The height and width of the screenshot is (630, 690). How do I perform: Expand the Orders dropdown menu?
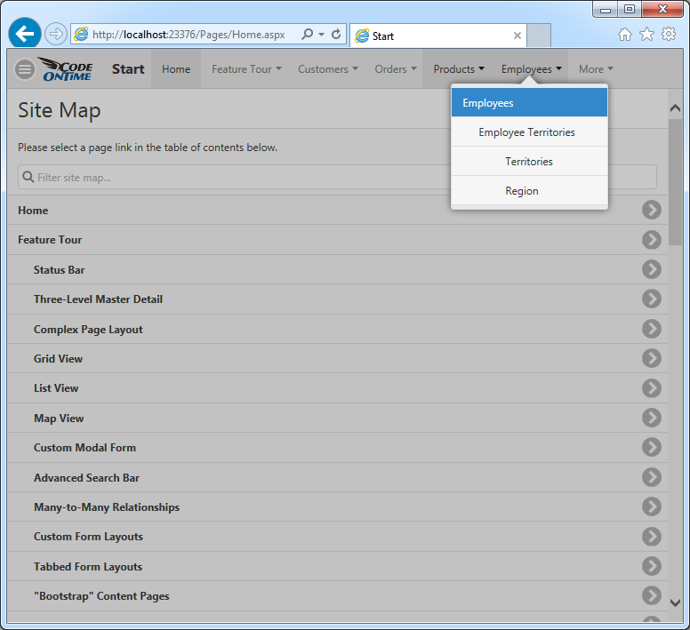(x=395, y=69)
